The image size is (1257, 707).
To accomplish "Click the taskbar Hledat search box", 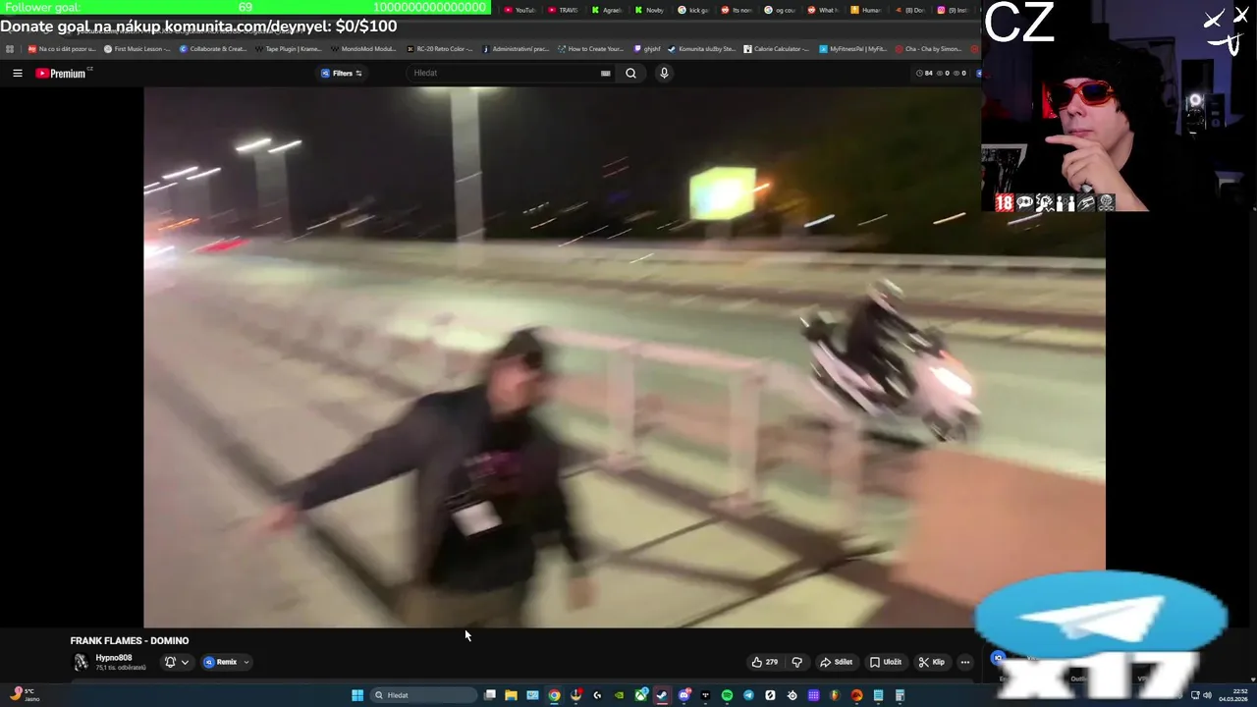I will click(x=423, y=695).
